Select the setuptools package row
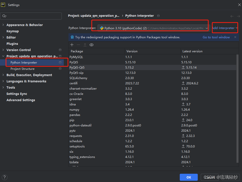 (152, 146)
